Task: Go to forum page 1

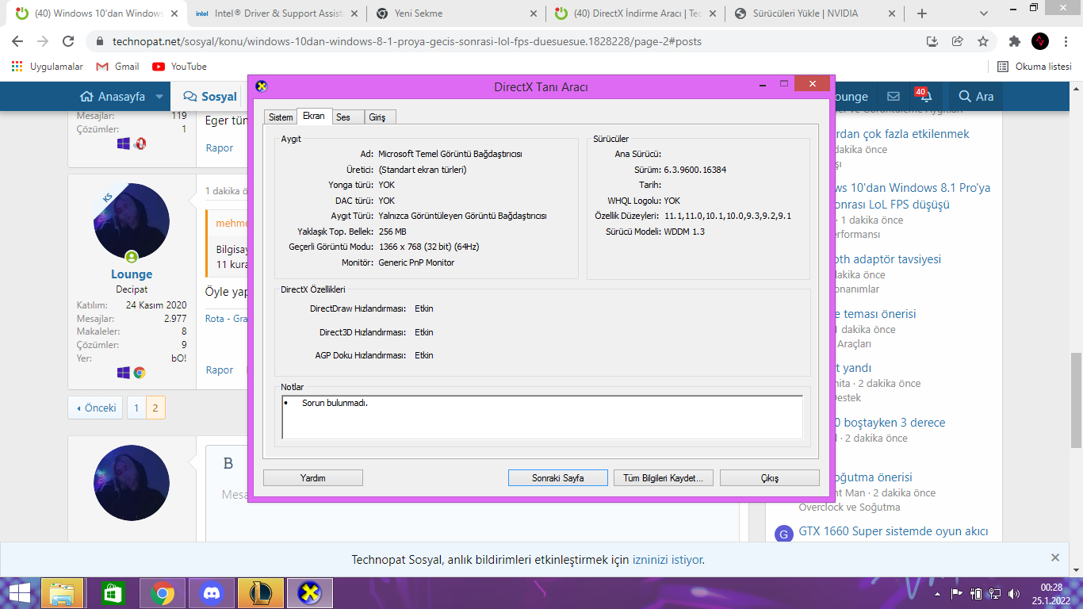Action: [x=136, y=408]
